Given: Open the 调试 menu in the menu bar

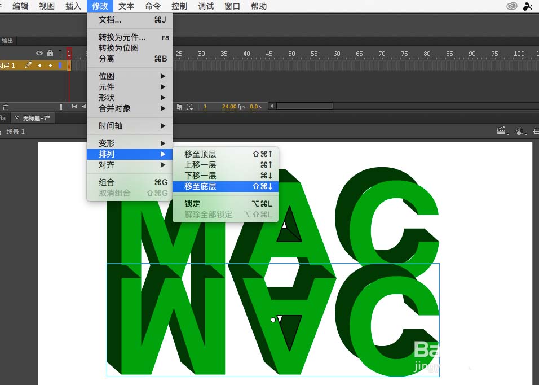Looking at the screenshot, I should tap(206, 6).
